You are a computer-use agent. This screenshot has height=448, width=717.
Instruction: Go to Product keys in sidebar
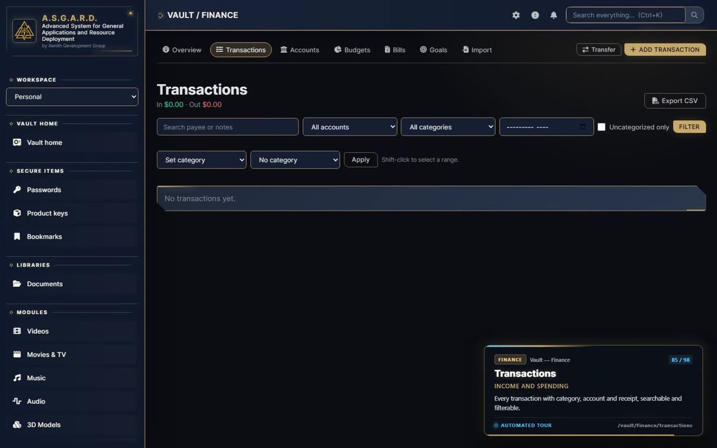click(72, 213)
